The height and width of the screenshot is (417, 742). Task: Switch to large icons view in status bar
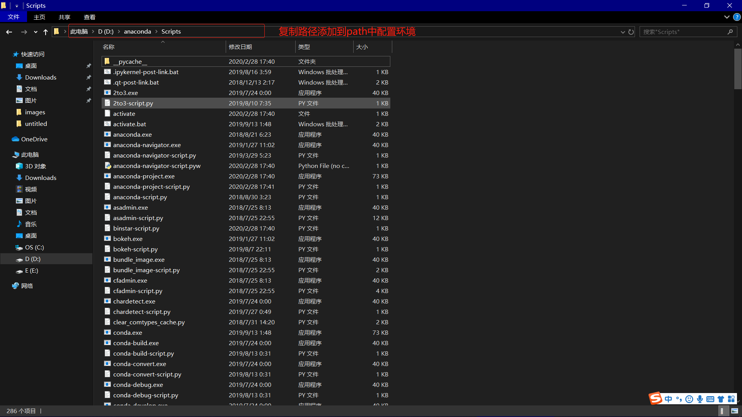(735, 411)
